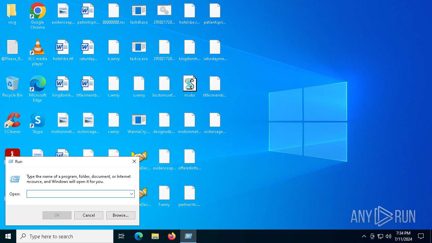Screen dimensions: 432x243
Task: Select the kingdomh Word document icon
Action: pos(63,86)
